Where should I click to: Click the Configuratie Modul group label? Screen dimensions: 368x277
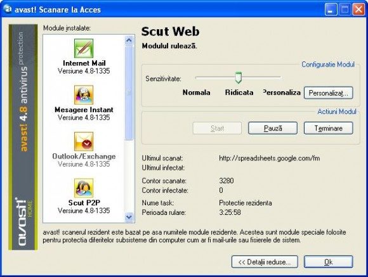328,64
